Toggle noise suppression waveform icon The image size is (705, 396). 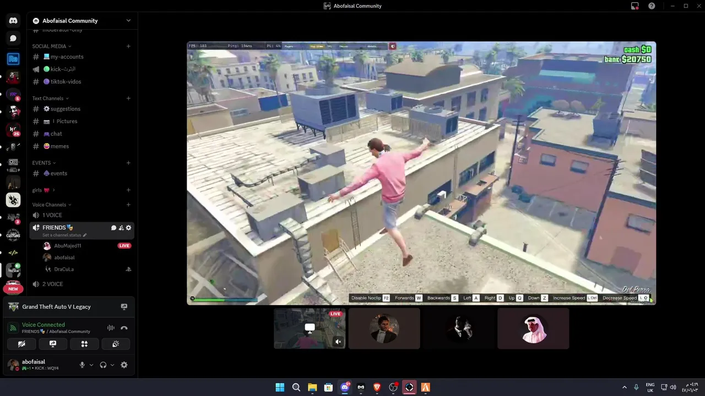point(111,328)
